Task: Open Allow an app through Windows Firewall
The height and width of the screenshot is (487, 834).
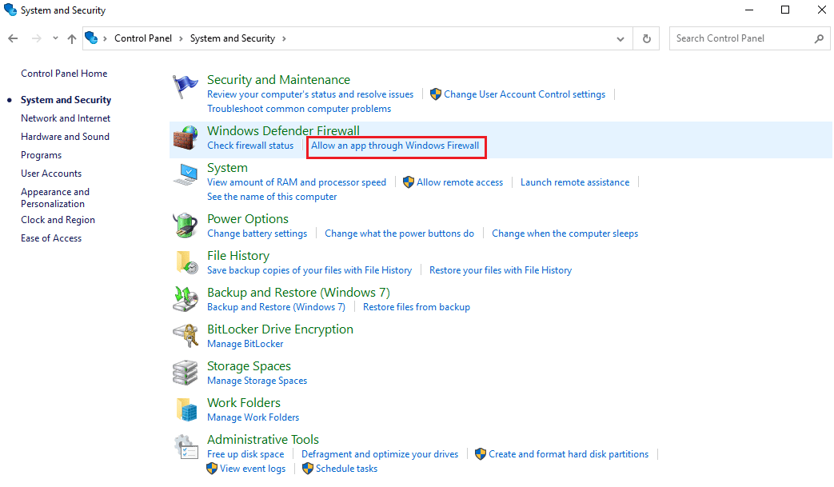Action: [395, 146]
